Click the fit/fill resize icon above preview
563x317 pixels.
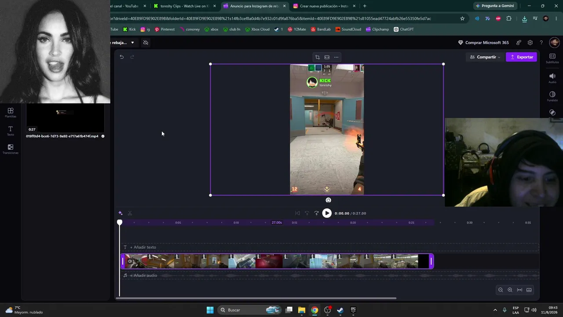(327, 57)
